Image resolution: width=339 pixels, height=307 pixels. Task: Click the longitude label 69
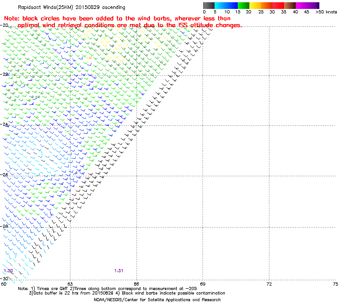coord(203,284)
